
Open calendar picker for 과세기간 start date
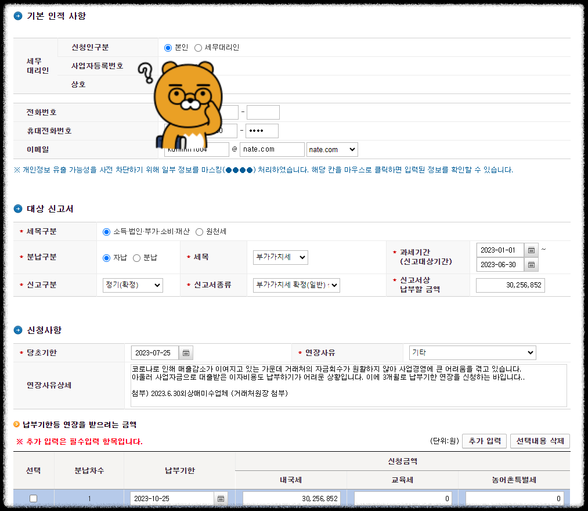pos(531,250)
